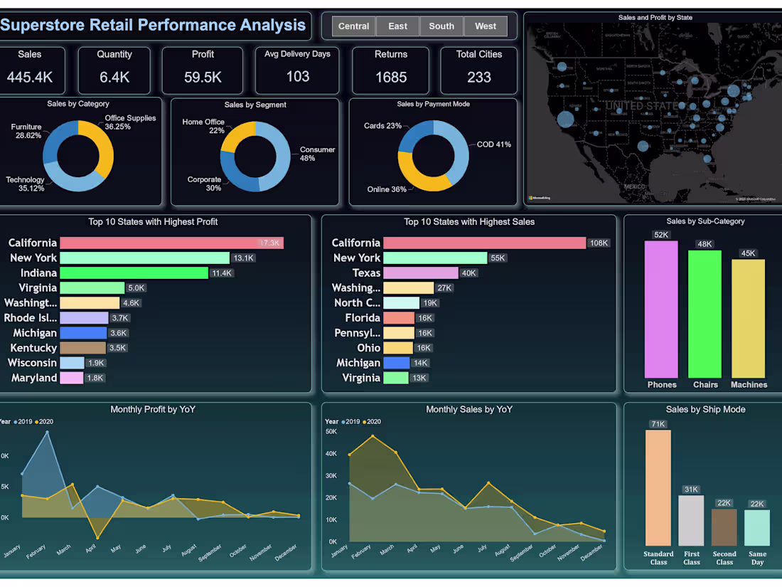Click the Texas bar in highest sales chart
Screen dimensions: 782x587
click(x=419, y=273)
